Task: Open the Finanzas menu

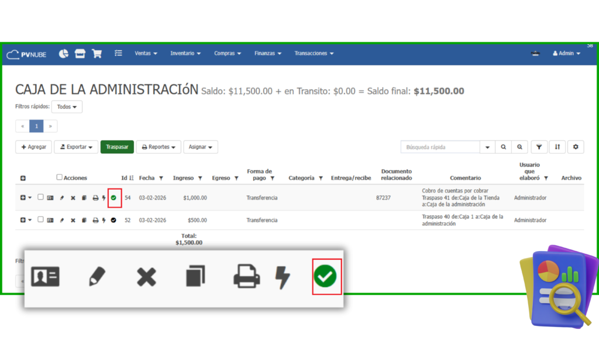Action: 267,53
